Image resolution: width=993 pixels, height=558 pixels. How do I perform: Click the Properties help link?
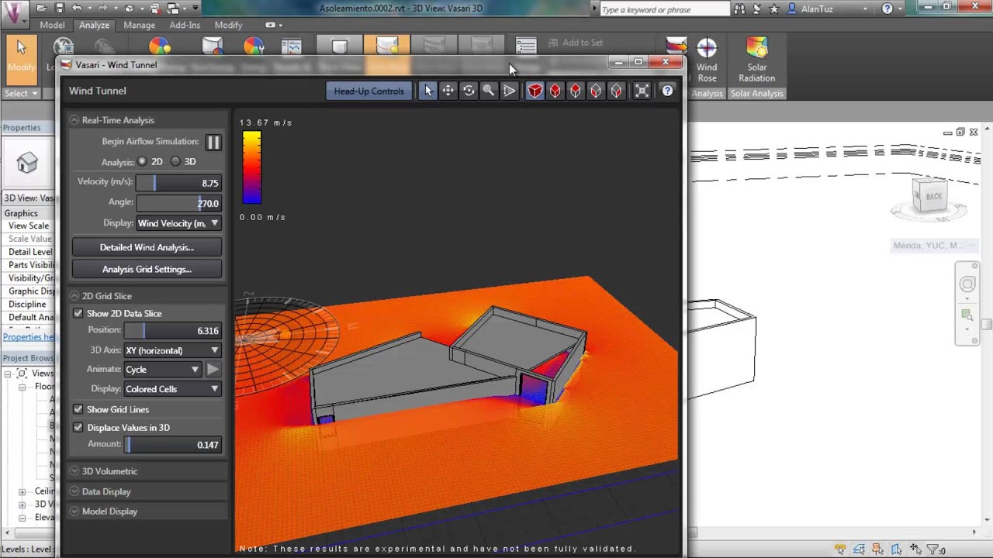click(x=29, y=337)
